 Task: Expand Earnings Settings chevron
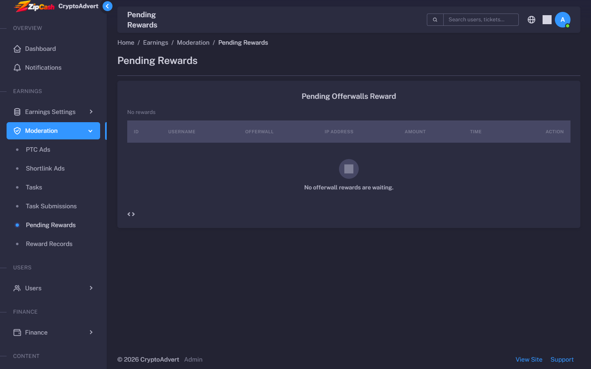tap(91, 112)
